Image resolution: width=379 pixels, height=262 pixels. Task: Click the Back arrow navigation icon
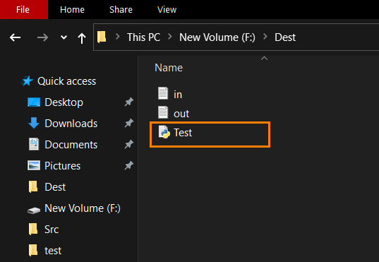click(x=15, y=37)
